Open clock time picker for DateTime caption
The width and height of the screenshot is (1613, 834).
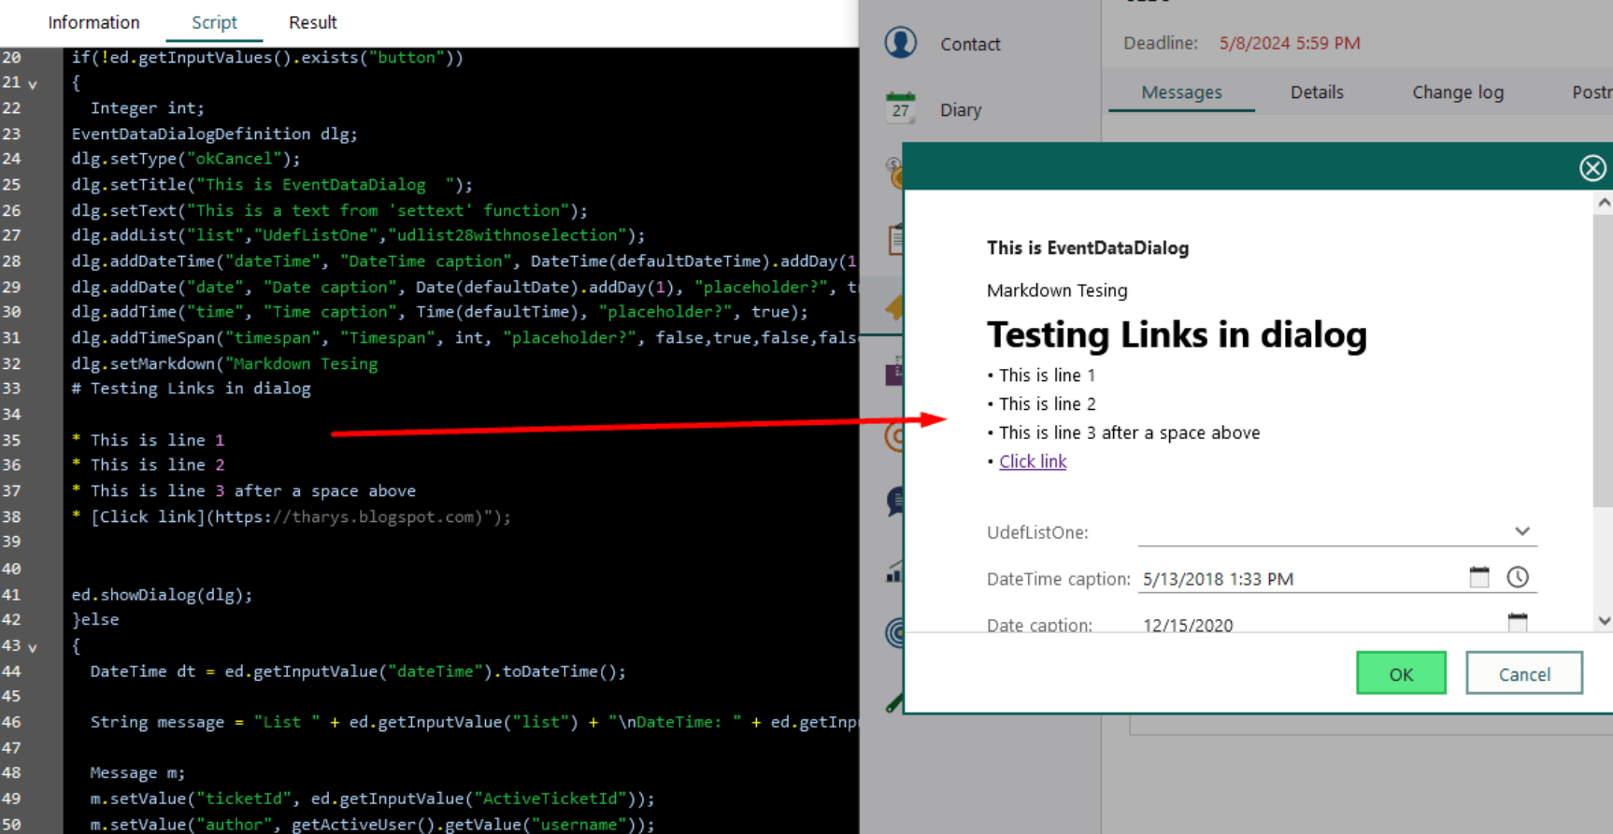pyautogui.click(x=1518, y=577)
